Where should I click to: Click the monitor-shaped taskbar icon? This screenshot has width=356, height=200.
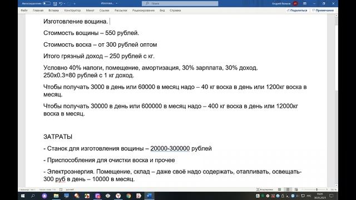pyautogui.click(x=67, y=196)
